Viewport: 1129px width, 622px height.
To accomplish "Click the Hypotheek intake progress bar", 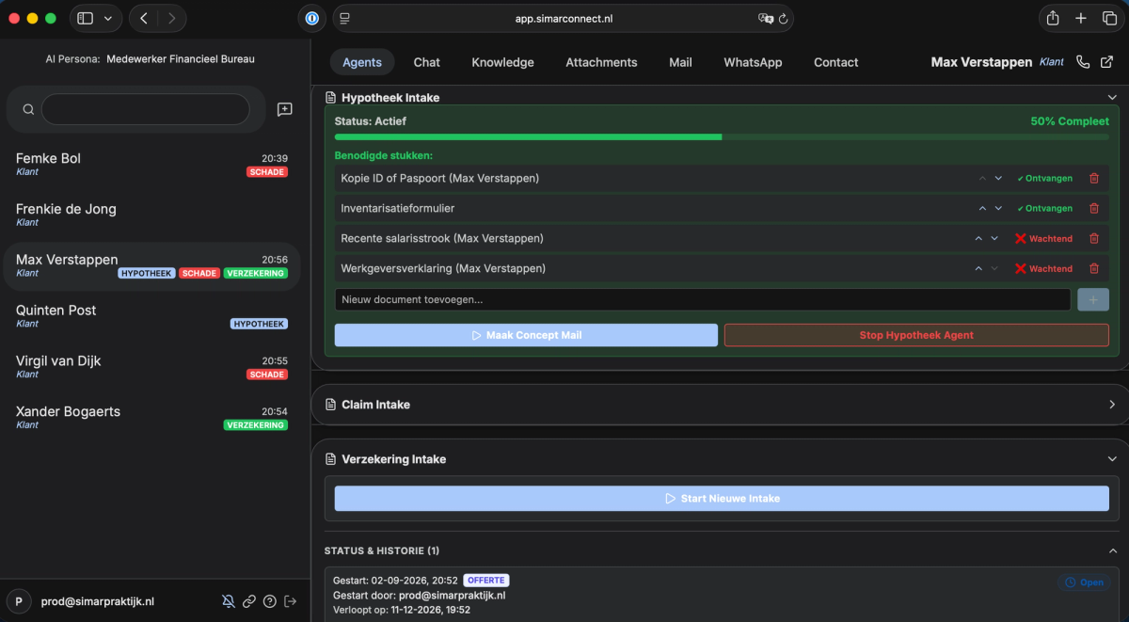I will pos(722,137).
